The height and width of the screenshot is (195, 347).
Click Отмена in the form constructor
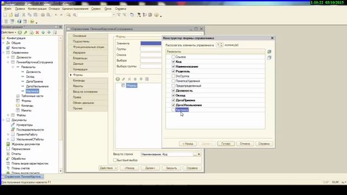coord(245,144)
